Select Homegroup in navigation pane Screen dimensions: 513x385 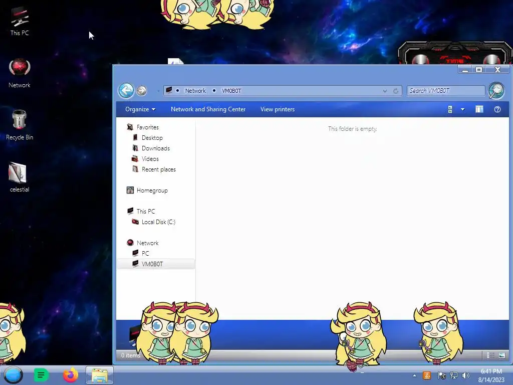[152, 190]
